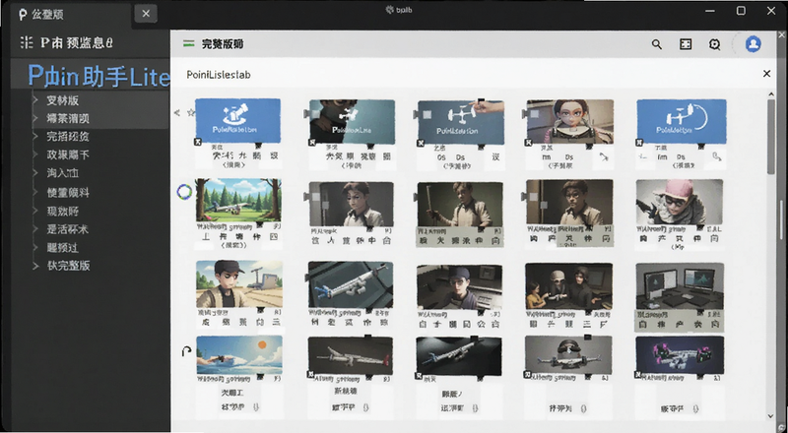Open the pink beanie character thumbnail
The image size is (788, 433).
click(x=680, y=202)
